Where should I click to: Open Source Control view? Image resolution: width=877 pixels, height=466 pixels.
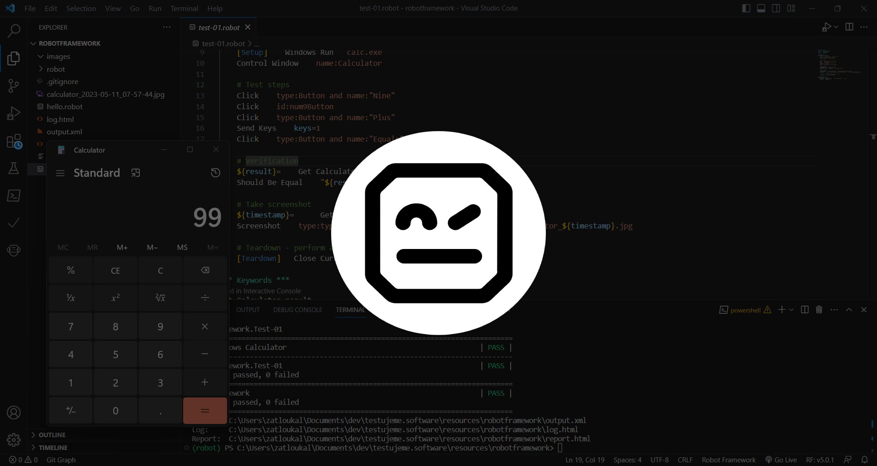point(14,86)
